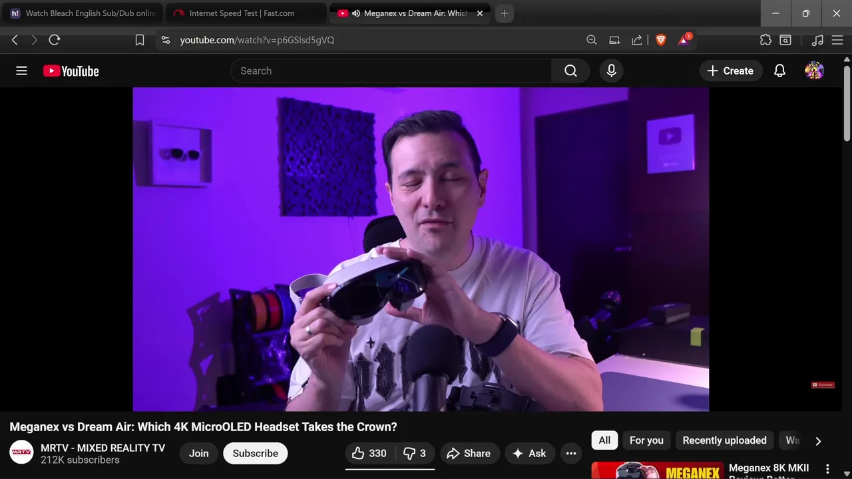Open MRTV - MIXED REALITY TV channel link
This screenshot has width=852, height=479.
(x=103, y=448)
